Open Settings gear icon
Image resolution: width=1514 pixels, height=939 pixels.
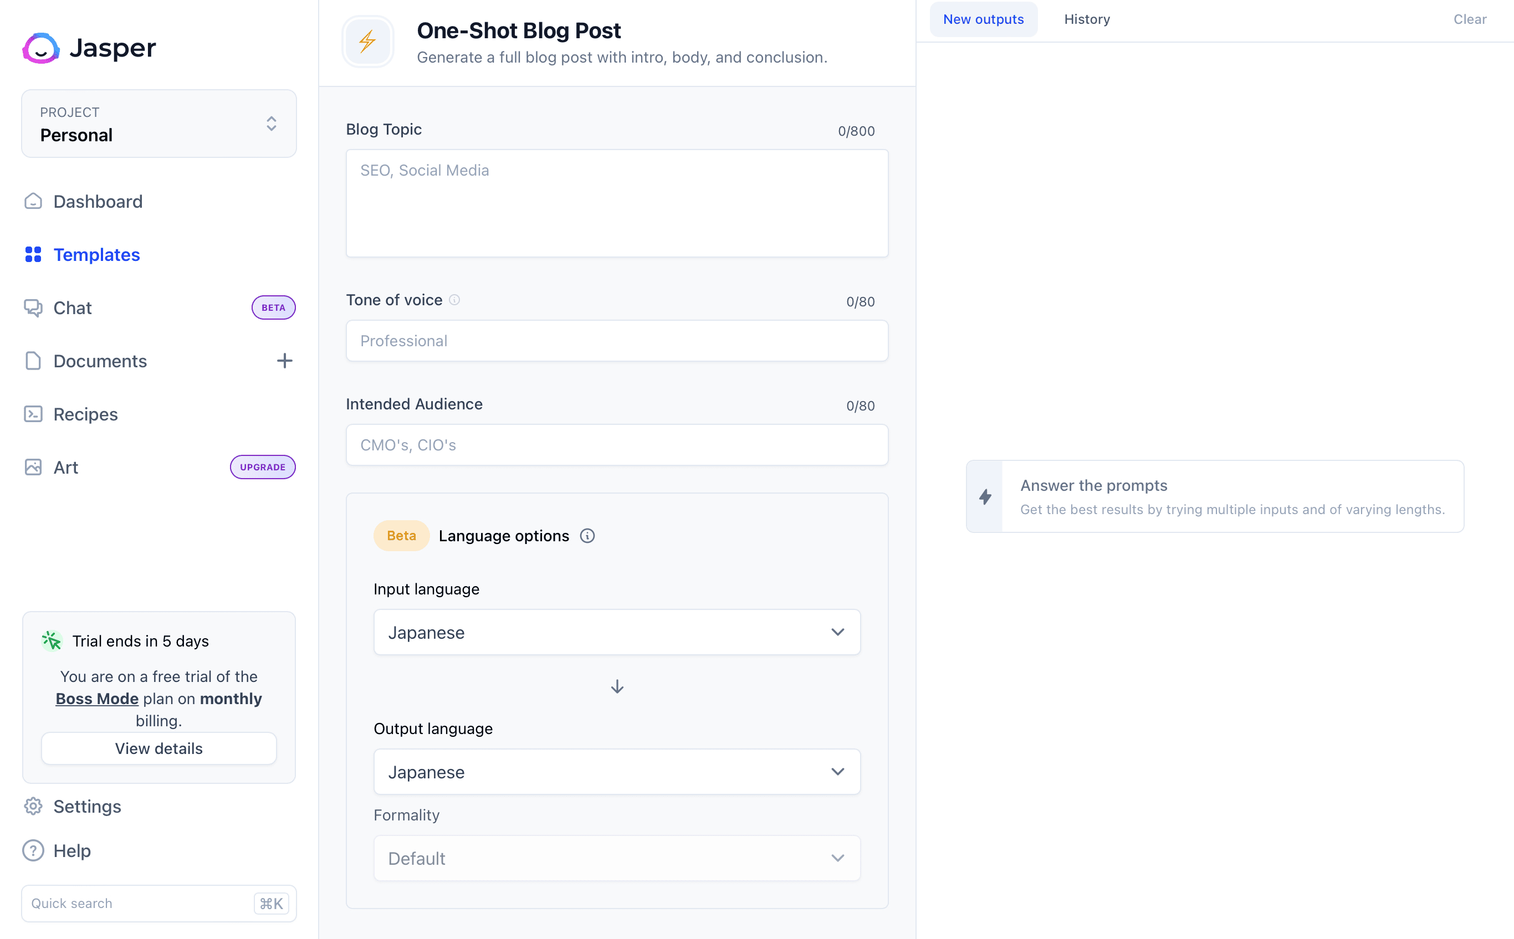33,806
